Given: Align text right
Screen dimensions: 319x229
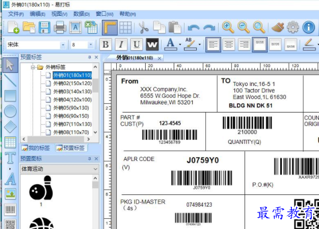Looking at the screenshot, I should 244,44.
